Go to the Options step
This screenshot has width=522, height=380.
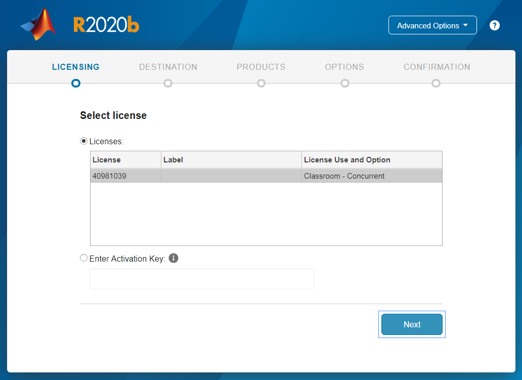pyautogui.click(x=344, y=67)
